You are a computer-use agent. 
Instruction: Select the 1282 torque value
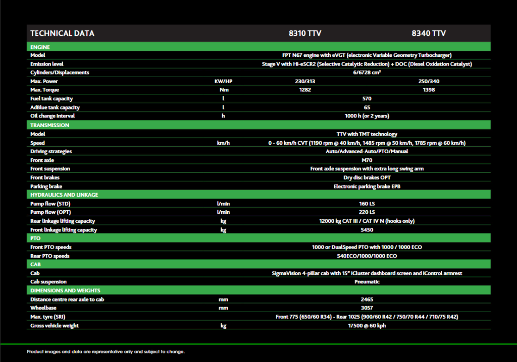(x=305, y=90)
